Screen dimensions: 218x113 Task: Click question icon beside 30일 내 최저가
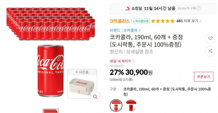133,61
